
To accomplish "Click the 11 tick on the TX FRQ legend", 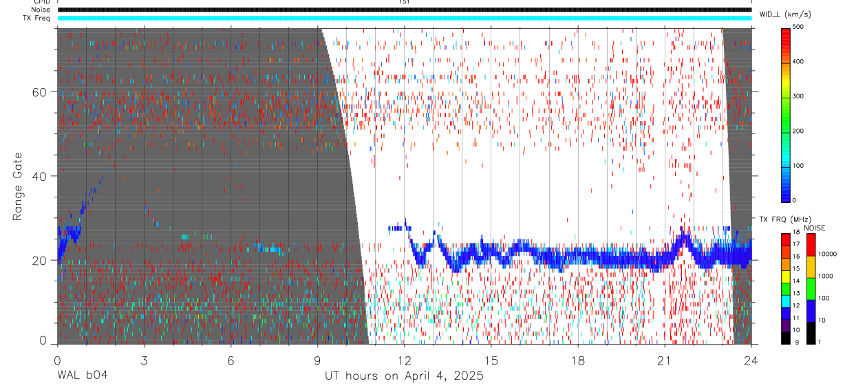I will (796, 318).
